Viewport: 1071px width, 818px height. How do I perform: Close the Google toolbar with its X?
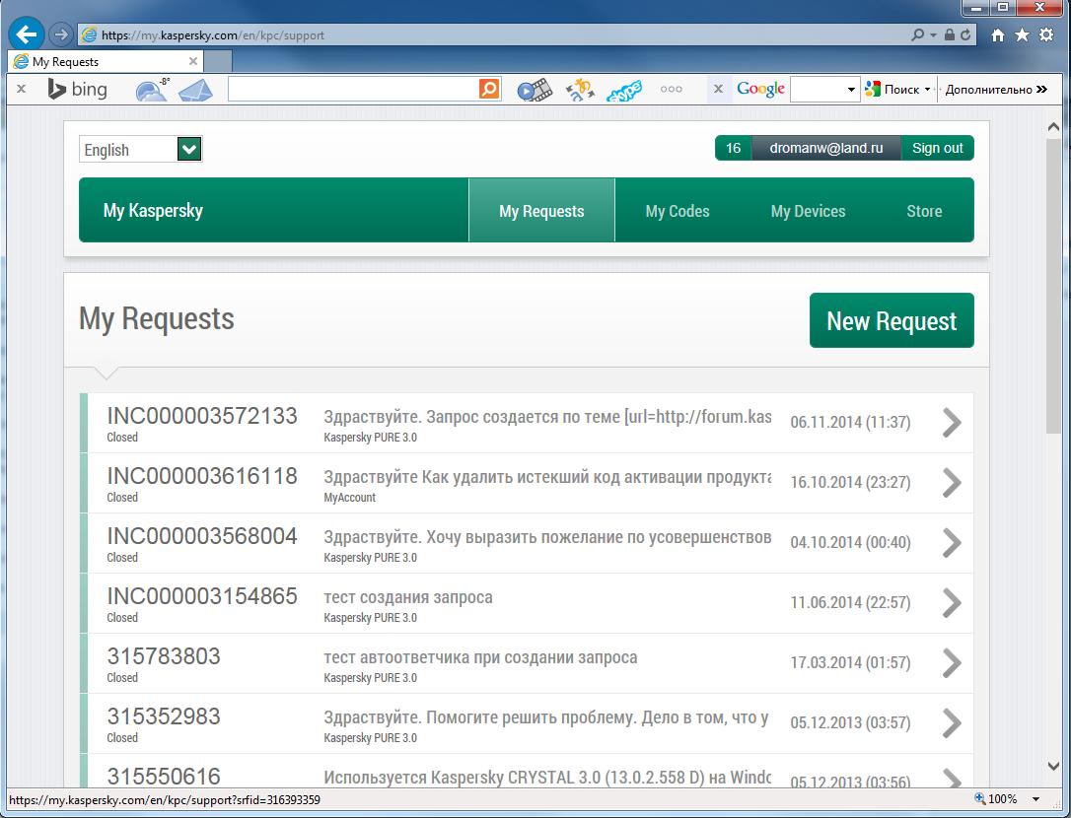point(718,89)
